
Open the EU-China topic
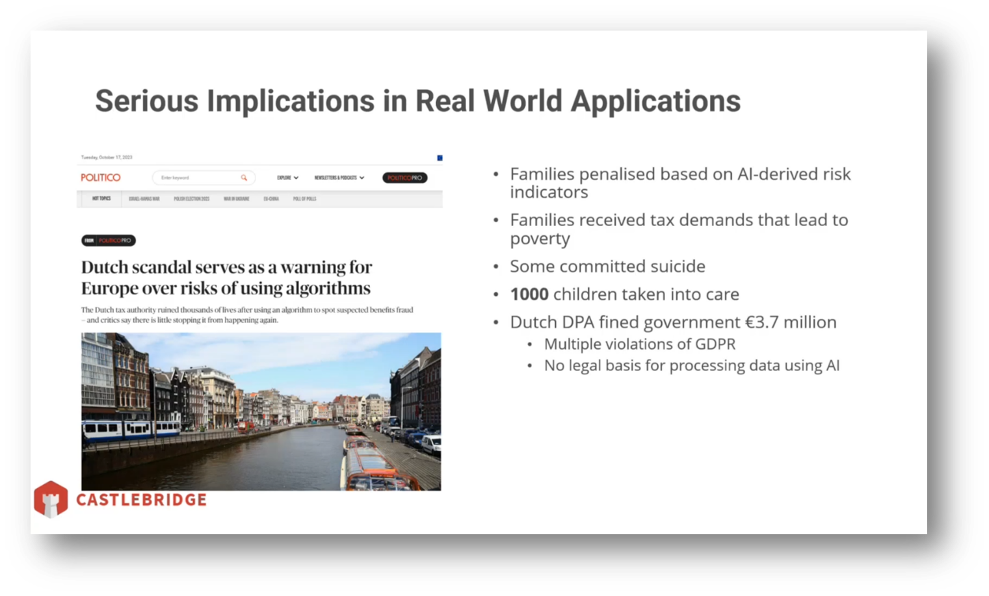pyautogui.click(x=271, y=199)
